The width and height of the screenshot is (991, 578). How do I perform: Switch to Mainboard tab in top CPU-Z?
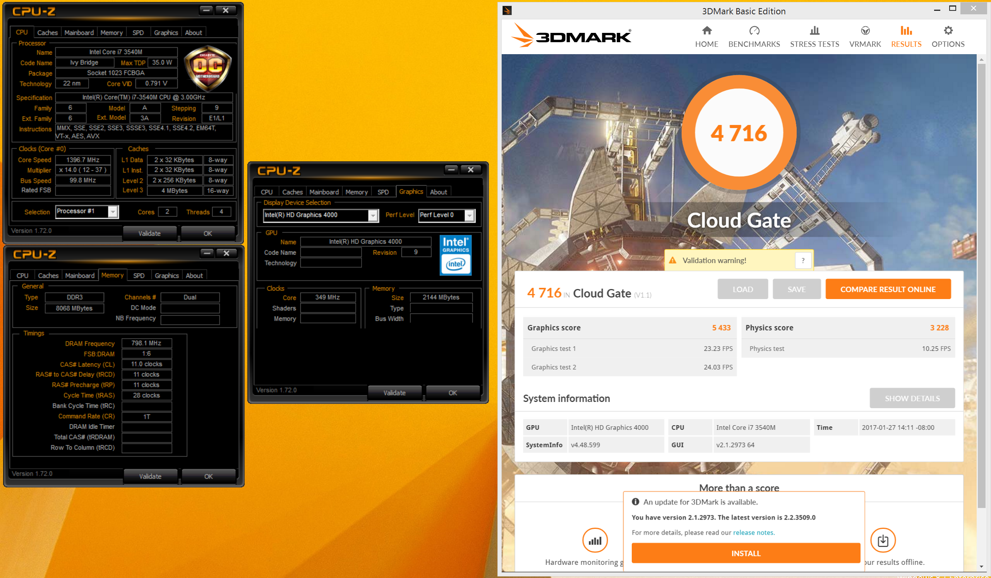(79, 32)
